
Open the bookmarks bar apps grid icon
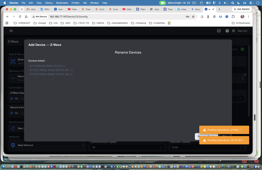click(7, 23)
